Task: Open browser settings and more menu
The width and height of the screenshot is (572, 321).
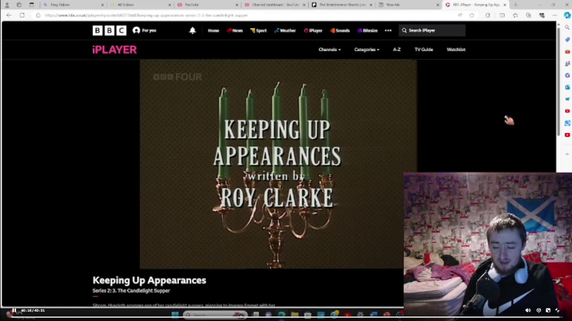Action: [555, 15]
